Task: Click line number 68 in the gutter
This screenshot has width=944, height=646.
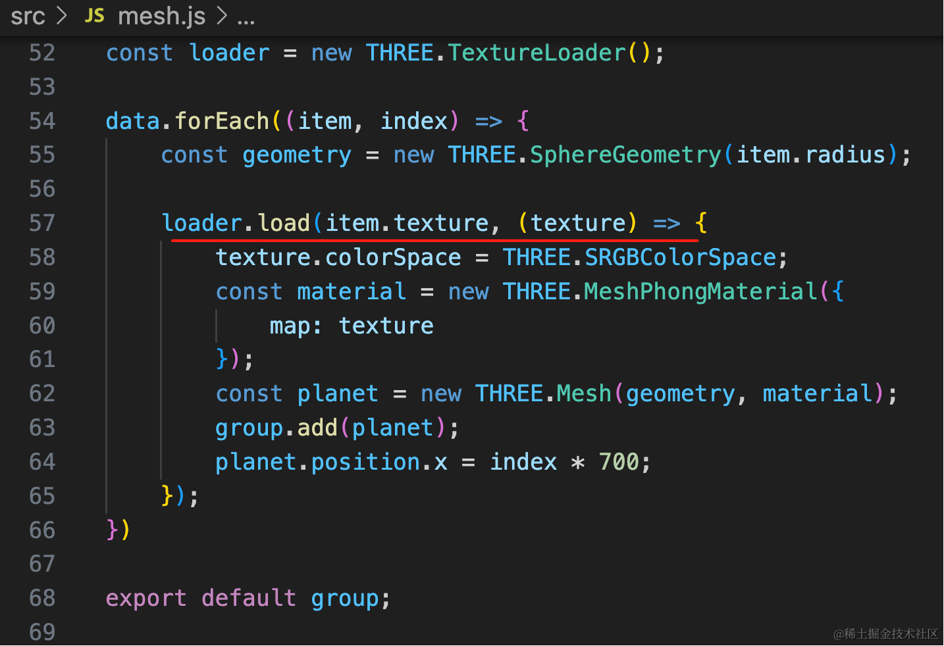Action: pyautogui.click(x=42, y=598)
